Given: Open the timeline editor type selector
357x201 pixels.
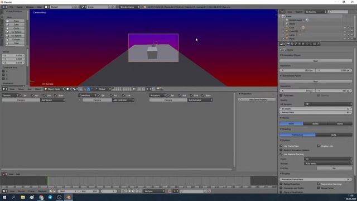Looking at the screenshot, I should click(4, 191).
